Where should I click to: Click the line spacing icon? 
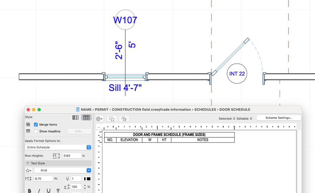click(67, 187)
